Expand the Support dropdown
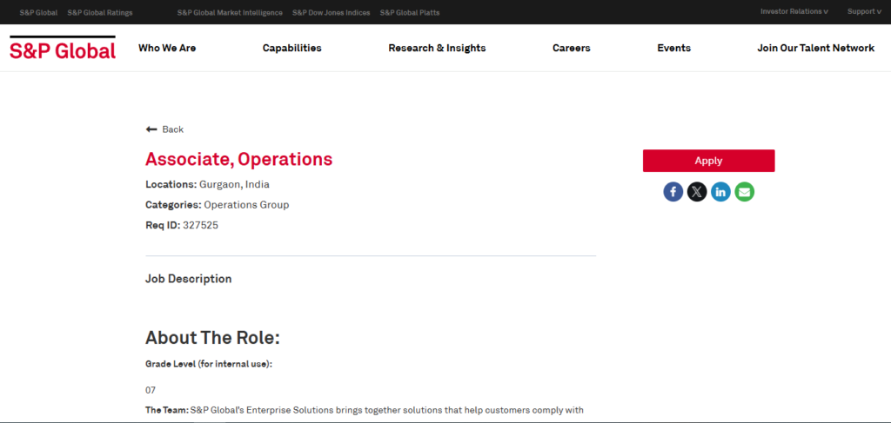The height and width of the screenshot is (423, 891). [864, 11]
